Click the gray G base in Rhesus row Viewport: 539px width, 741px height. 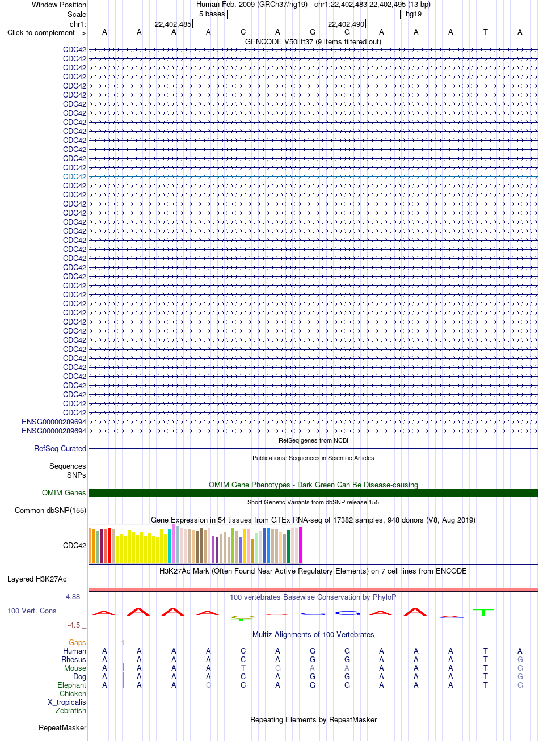[x=520, y=659]
